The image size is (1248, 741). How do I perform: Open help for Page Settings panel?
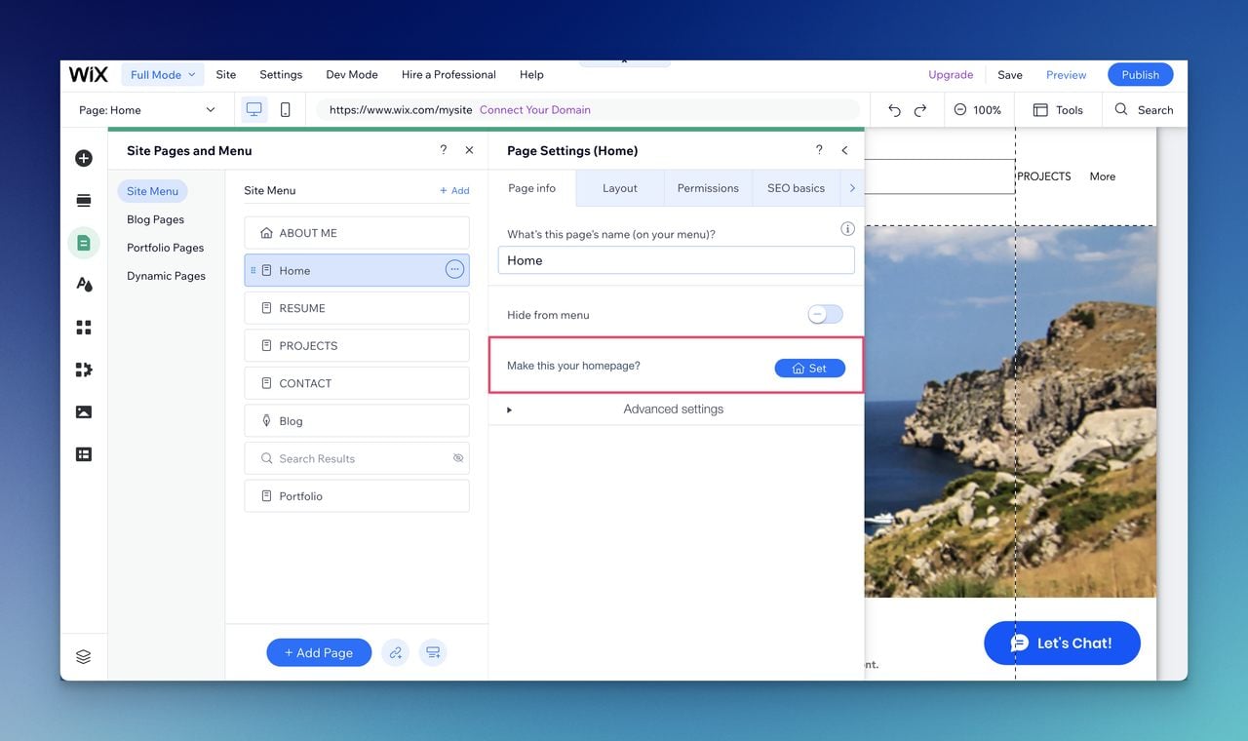[x=819, y=150]
